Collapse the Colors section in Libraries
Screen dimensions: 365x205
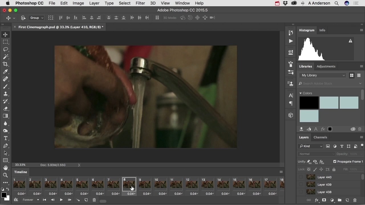click(x=300, y=93)
